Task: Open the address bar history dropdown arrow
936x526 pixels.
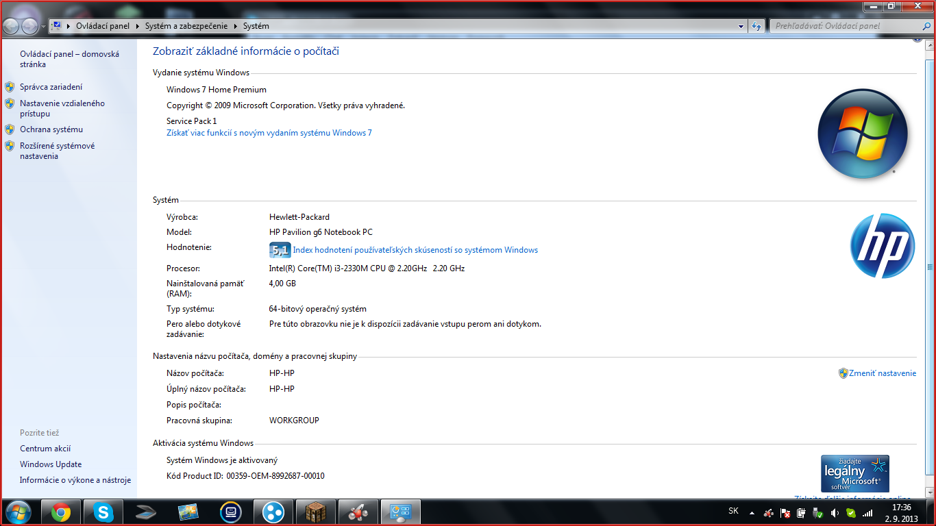Action: [x=741, y=26]
